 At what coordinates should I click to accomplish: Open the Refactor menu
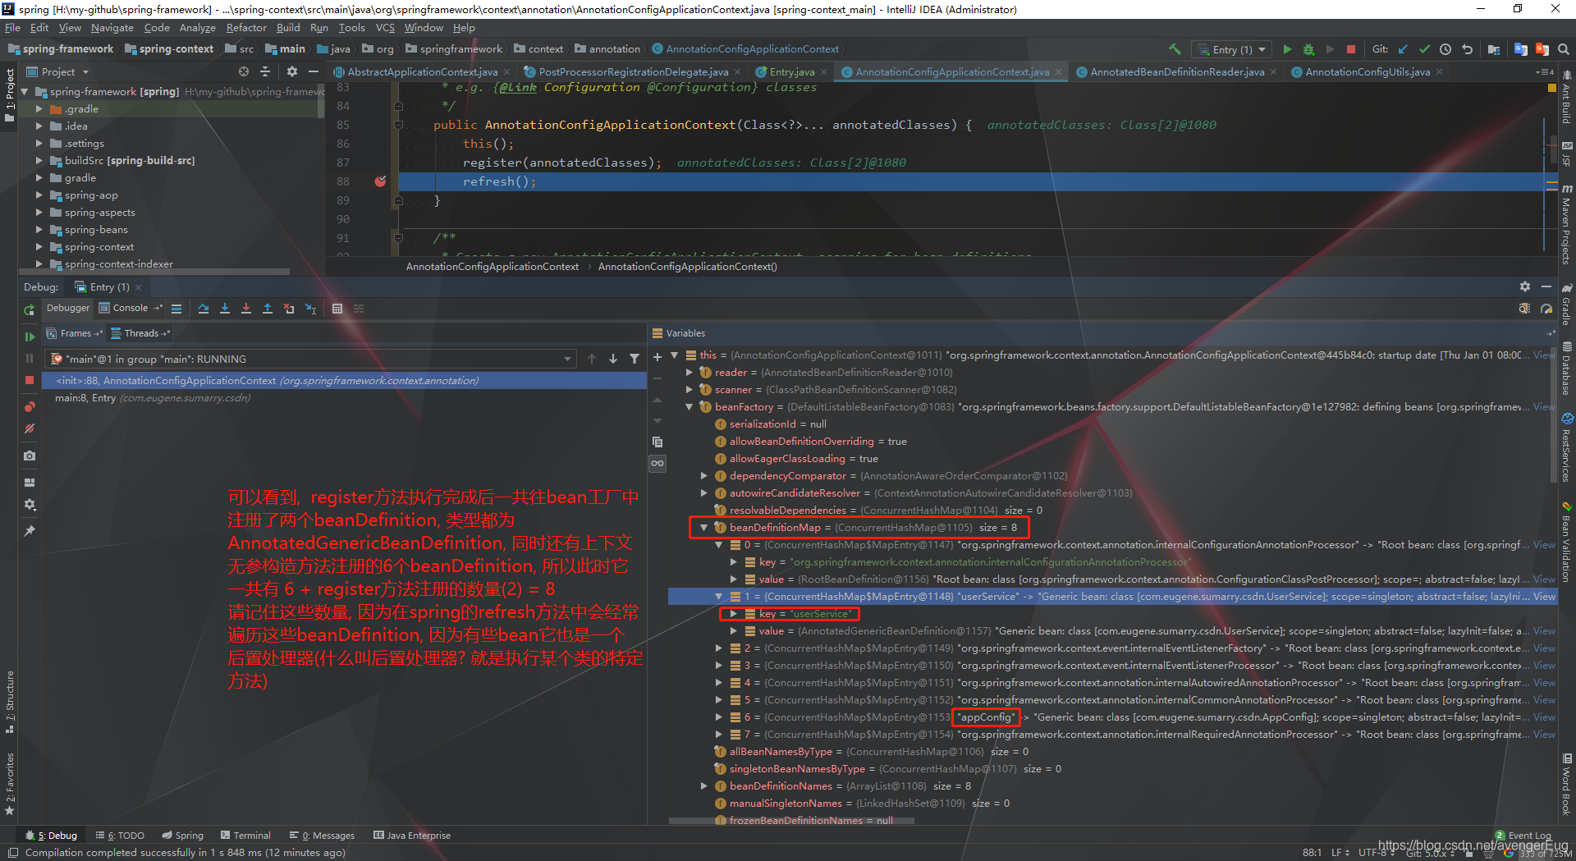click(246, 28)
